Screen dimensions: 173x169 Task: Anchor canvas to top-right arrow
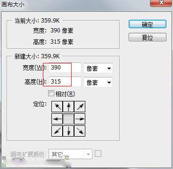click(x=80, y=107)
